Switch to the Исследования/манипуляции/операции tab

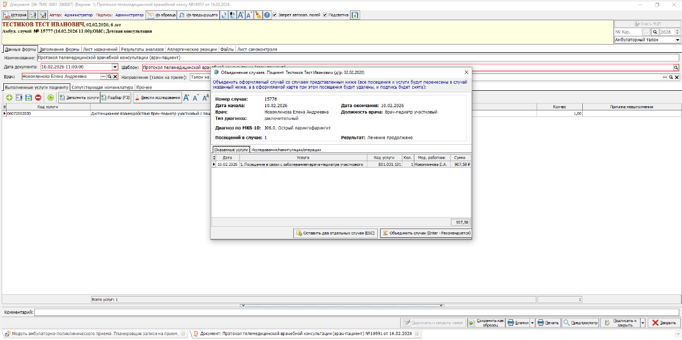click(286, 150)
